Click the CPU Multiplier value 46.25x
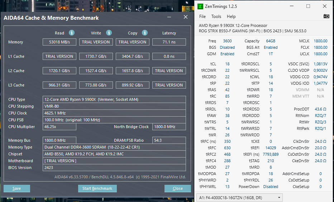The height and width of the screenshot is (202, 334). pos(59,127)
